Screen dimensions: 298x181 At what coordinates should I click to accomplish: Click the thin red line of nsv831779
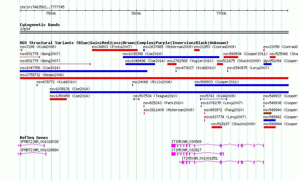[55, 64]
